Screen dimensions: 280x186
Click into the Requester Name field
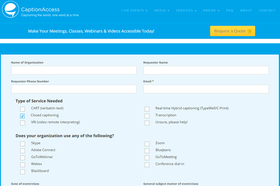206,70
